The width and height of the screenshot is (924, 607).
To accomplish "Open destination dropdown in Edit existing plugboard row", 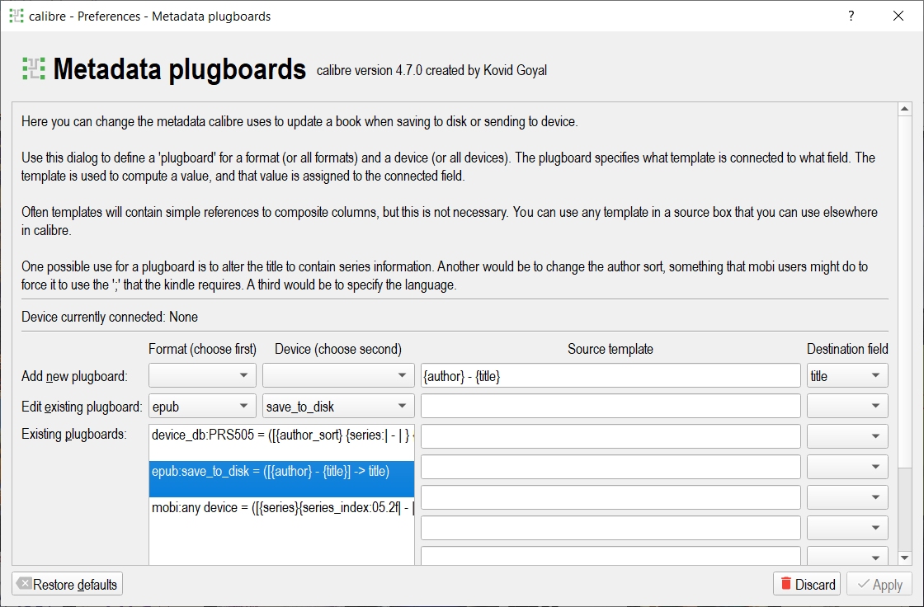I will click(x=846, y=406).
